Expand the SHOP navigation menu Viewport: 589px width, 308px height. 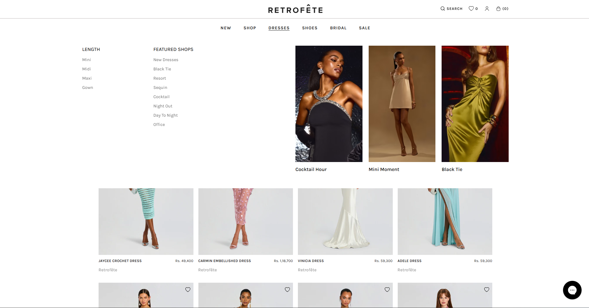pyautogui.click(x=250, y=28)
